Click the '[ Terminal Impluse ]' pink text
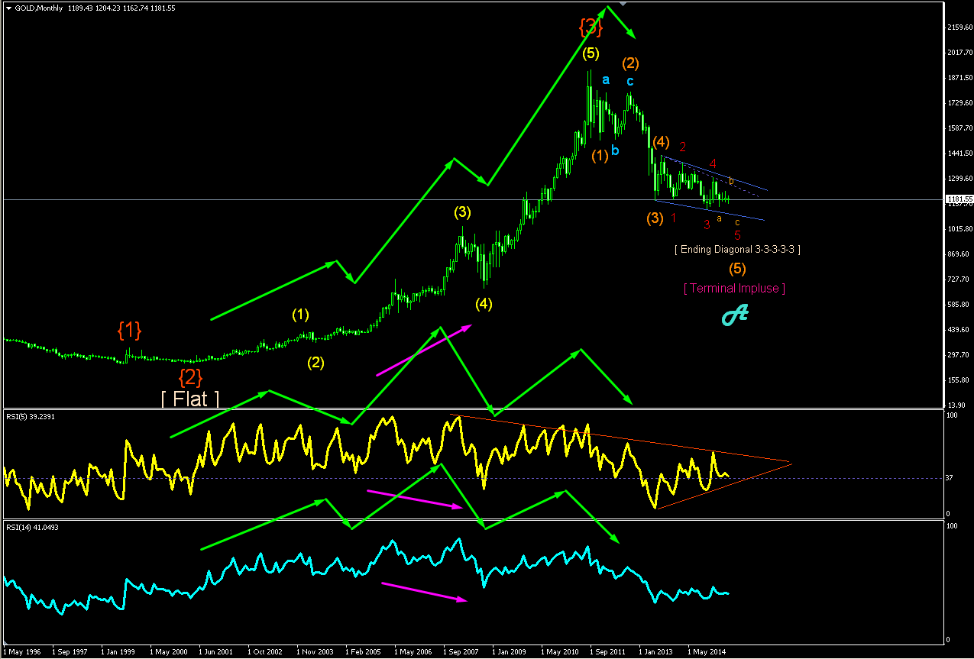This screenshot has width=974, height=659. pos(734,288)
